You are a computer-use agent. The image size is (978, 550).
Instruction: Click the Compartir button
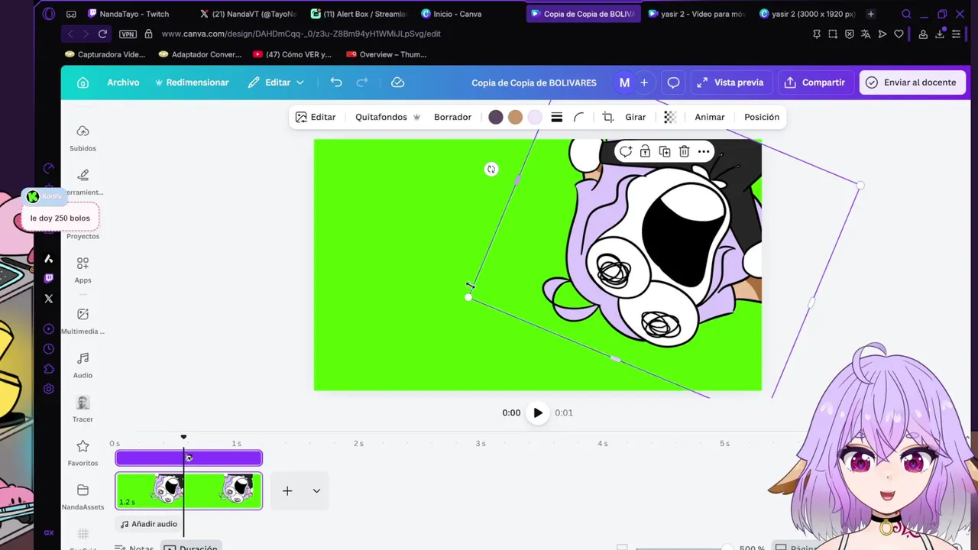[815, 82]
